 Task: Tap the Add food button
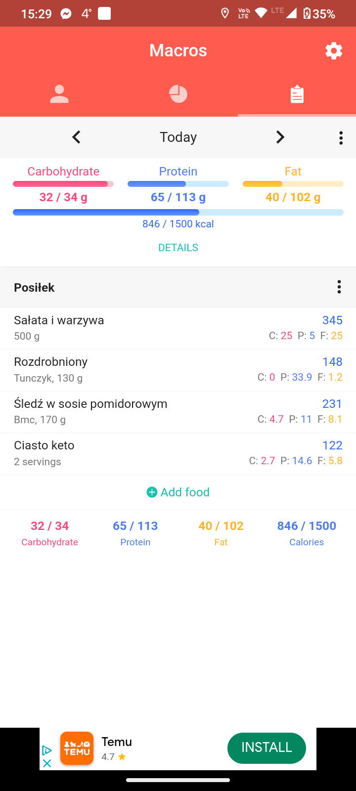185,492
